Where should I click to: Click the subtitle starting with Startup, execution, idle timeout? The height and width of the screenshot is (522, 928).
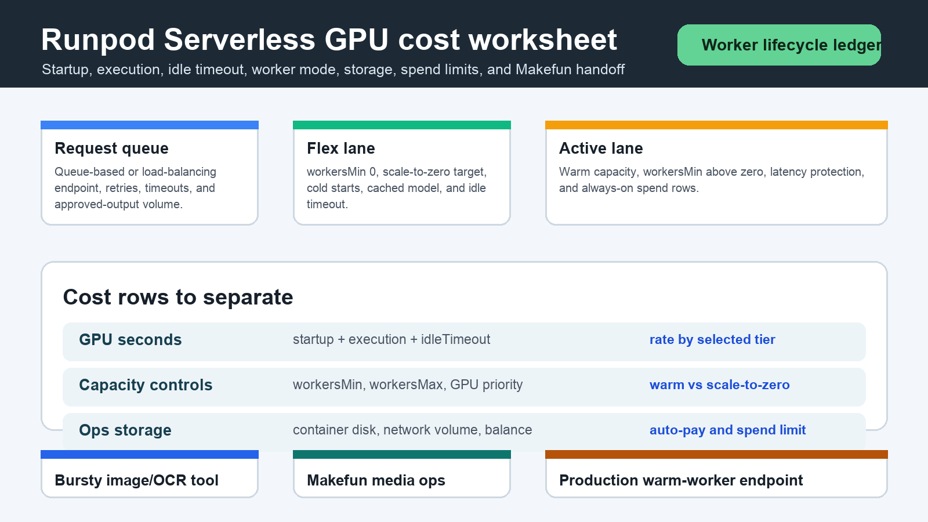coord(333,70)
